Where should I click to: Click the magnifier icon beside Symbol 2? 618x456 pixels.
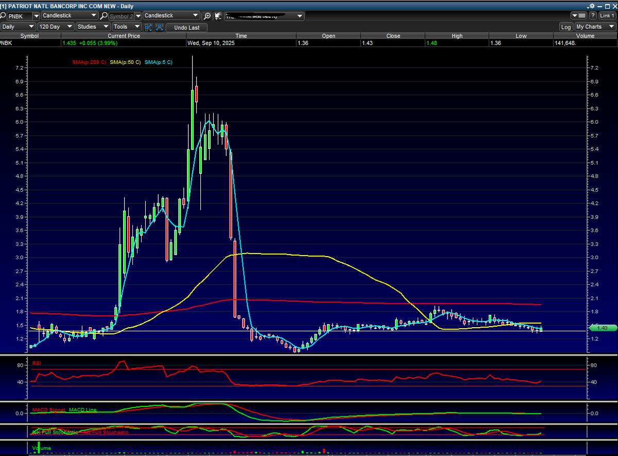tap(104, 16)
